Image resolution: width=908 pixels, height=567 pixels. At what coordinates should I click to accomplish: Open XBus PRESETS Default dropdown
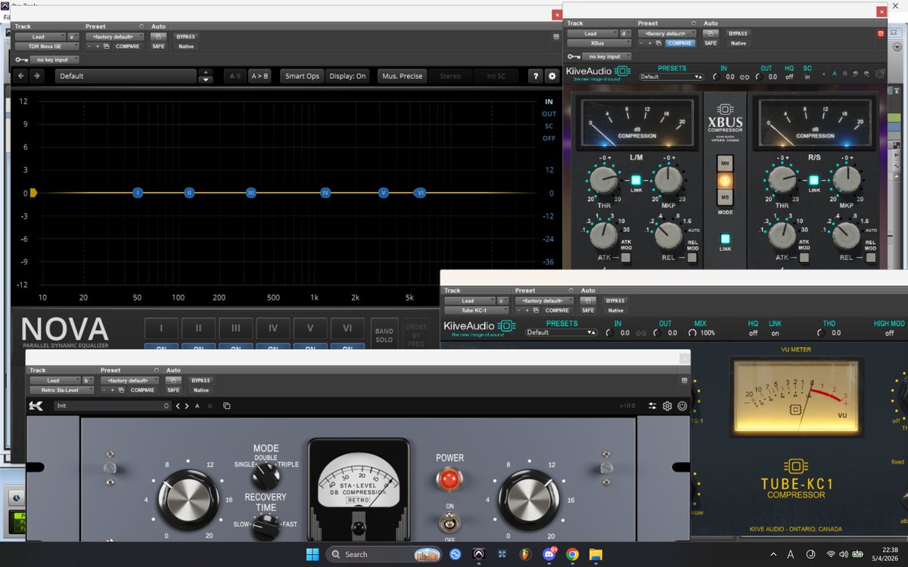point(671,77)
